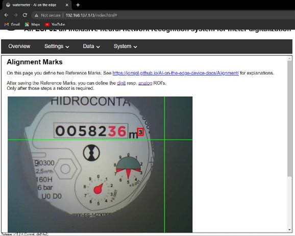Click the 'Not secure' label text

(51, 15)
